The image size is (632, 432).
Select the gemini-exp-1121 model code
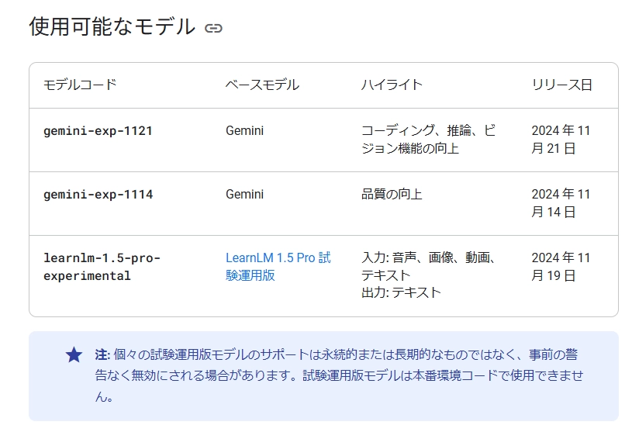[x=98, y=131]
